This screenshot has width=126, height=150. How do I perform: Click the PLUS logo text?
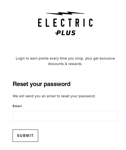[x=65, y=33]
